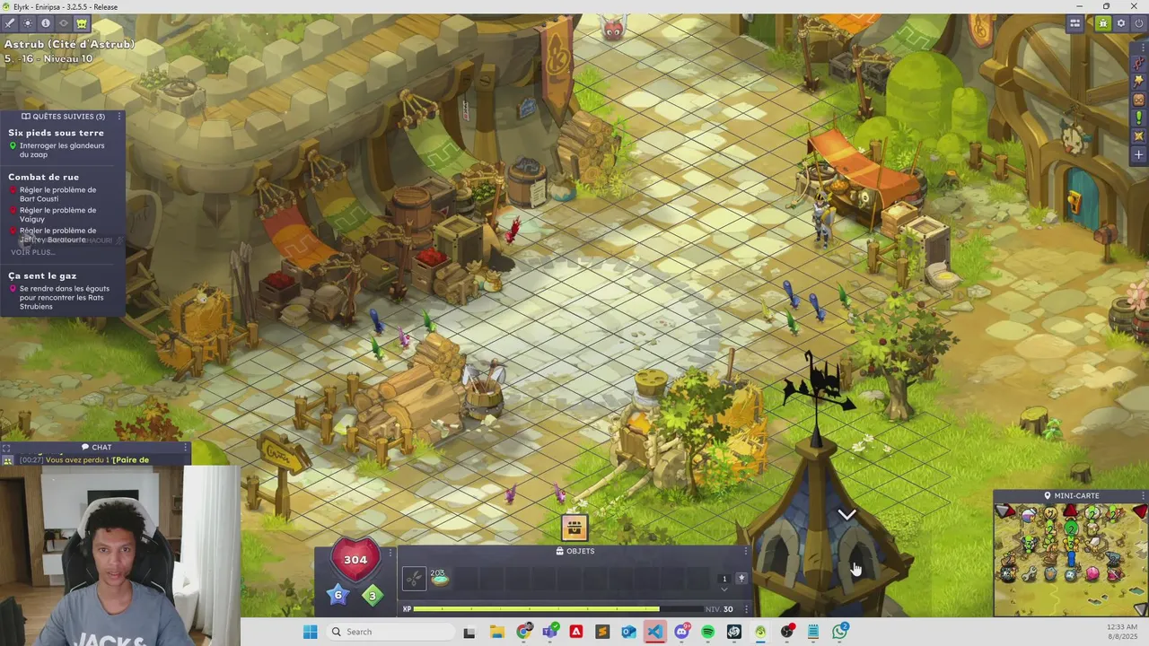The height and width of the screenshot is (646, 1149).
Task: Open the Chat panel header
Action: 96,447
